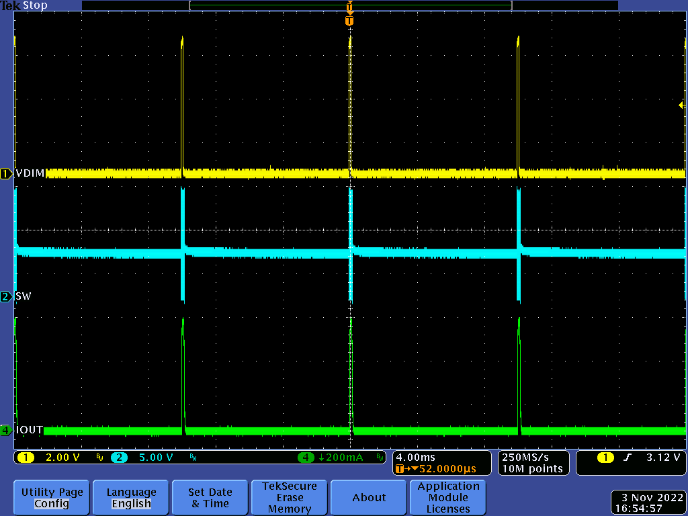Click the trigger level arrow on right edge
Screen dimensions: 688x516
click(x=681, y=105)
